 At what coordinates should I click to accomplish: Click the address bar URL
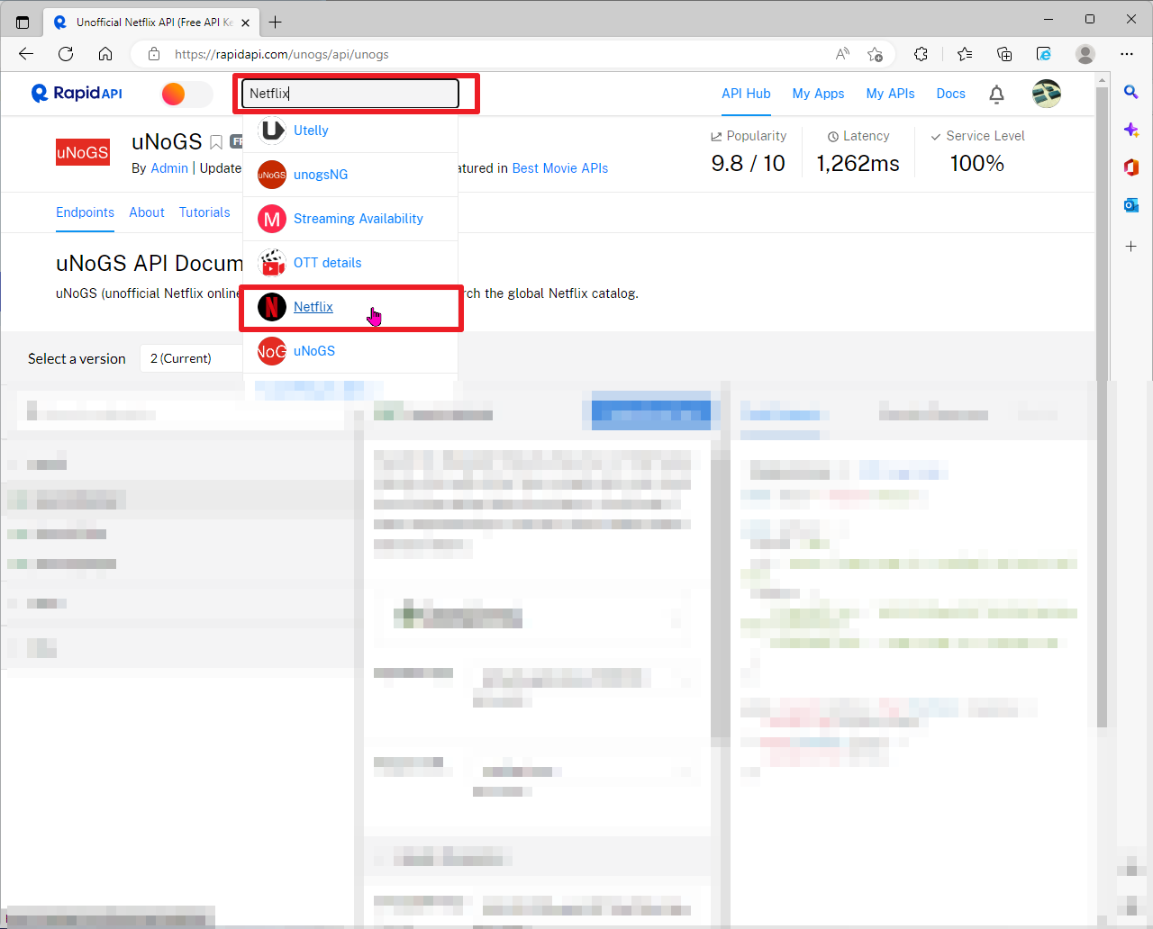pyautogui.click(x=282, y=54)
